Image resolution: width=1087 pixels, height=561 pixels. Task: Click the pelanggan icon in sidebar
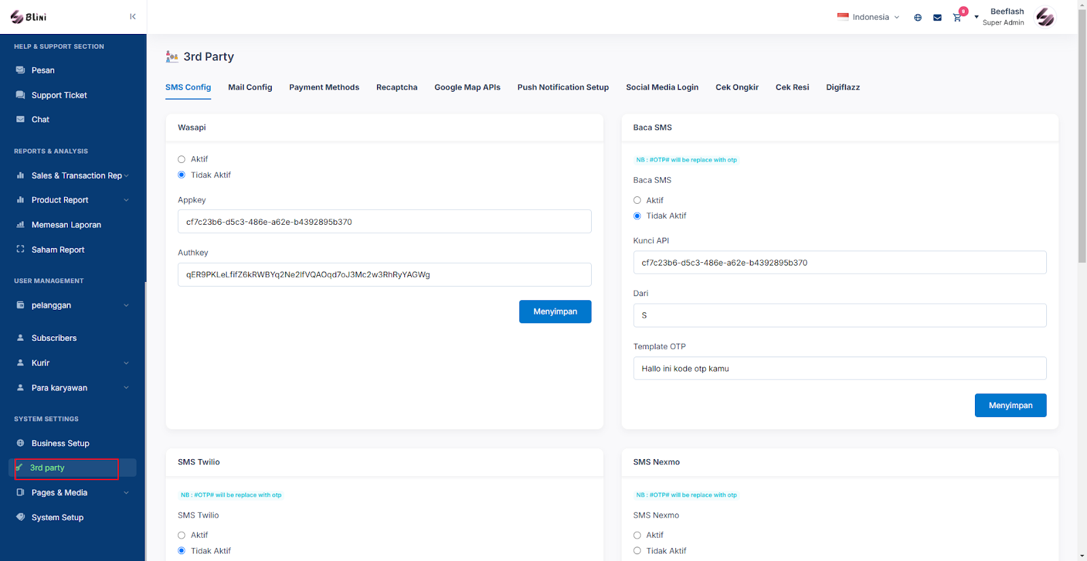pos(20,305)
